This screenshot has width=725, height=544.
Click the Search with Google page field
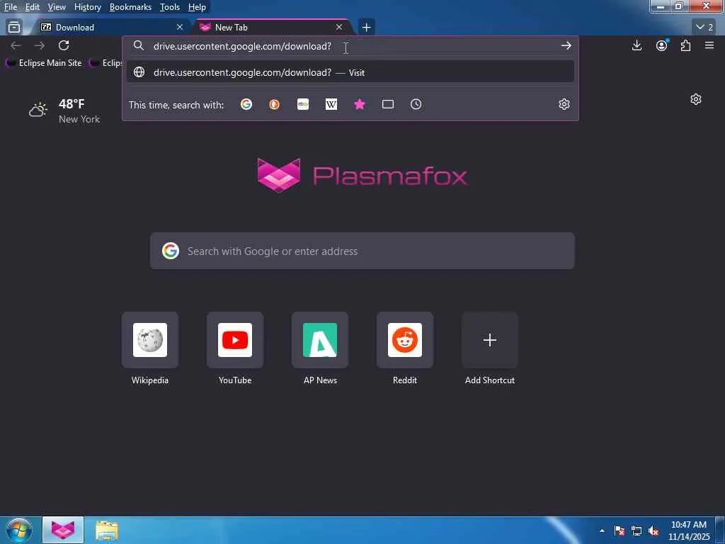(362, 251)
